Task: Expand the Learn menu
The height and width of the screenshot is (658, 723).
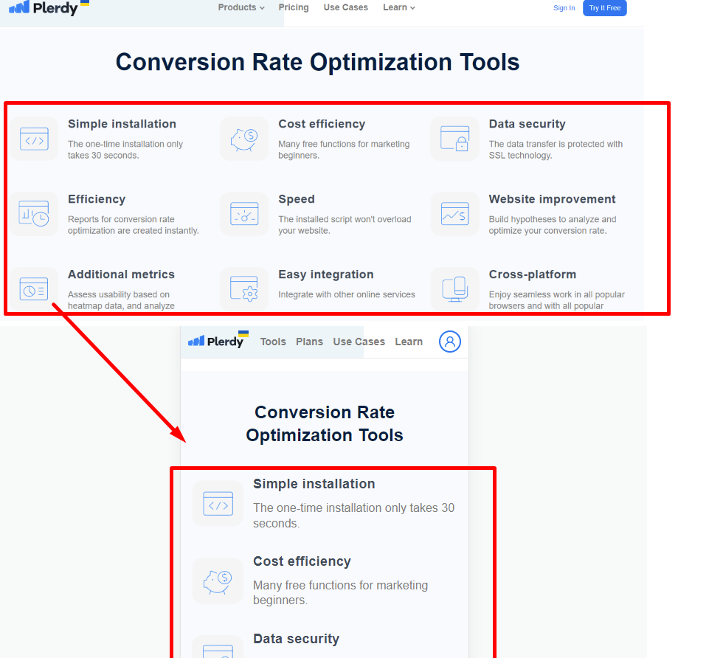Action: [x=398, y=7]
